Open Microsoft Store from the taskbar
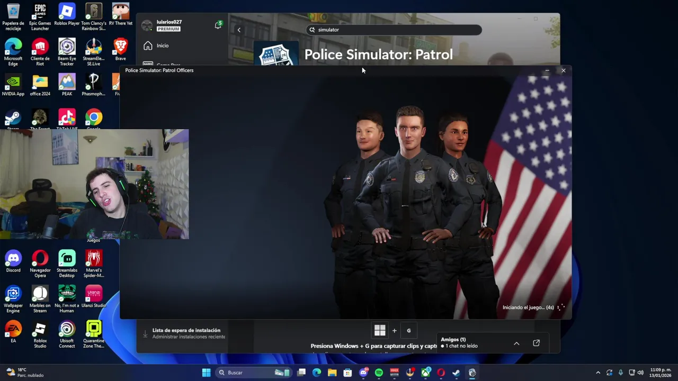Screen dimensions: 678x381 pyautogui.click(x=347, y=373)
